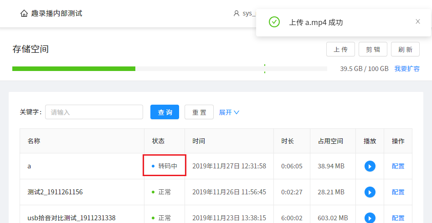This screenshot has width=432, height=223.
Task: Play the usb拾音对比测试_1911231338 video
Action: [x=370, y=218]
